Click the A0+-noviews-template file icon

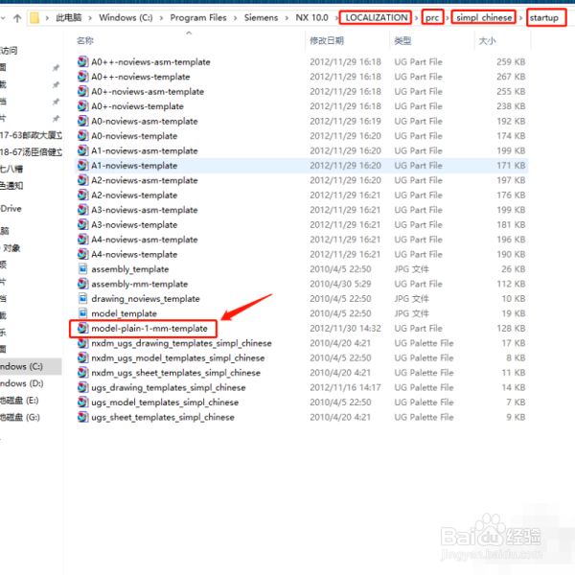pos(82,106)
